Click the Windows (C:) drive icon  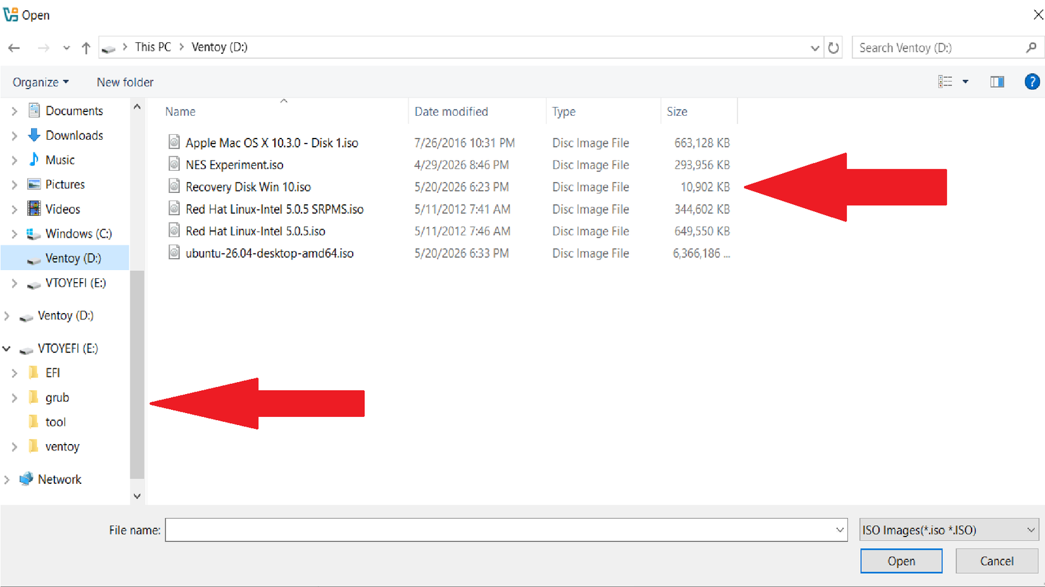click(x=34, y=234)
